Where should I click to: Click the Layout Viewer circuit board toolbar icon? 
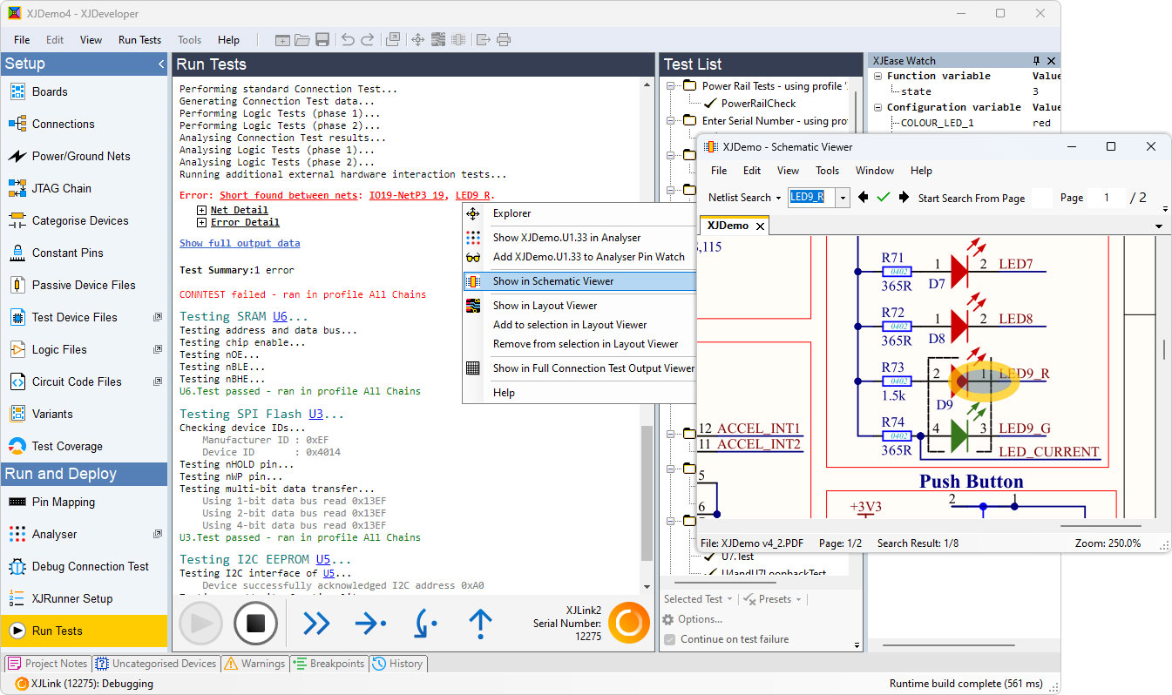click(x=438, y=40)
